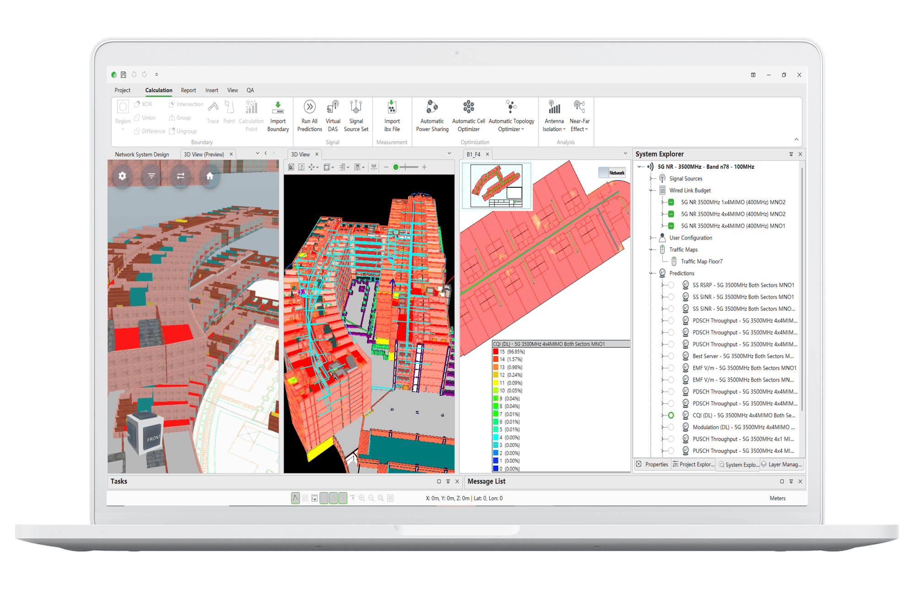The image size is (915, 590).
Task: Open the Project Explorer panel tab
Action: point(693,464)
